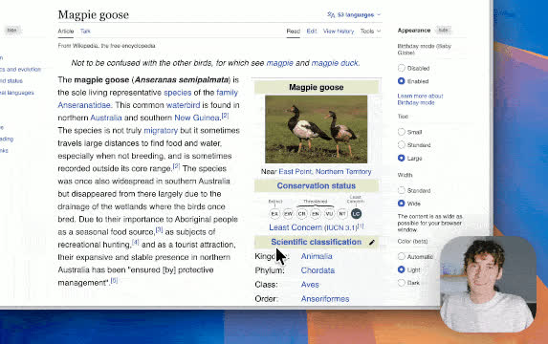This screenshot has width=548, height=344.
Task: Select the Dark color option
Action: [402, 283]
